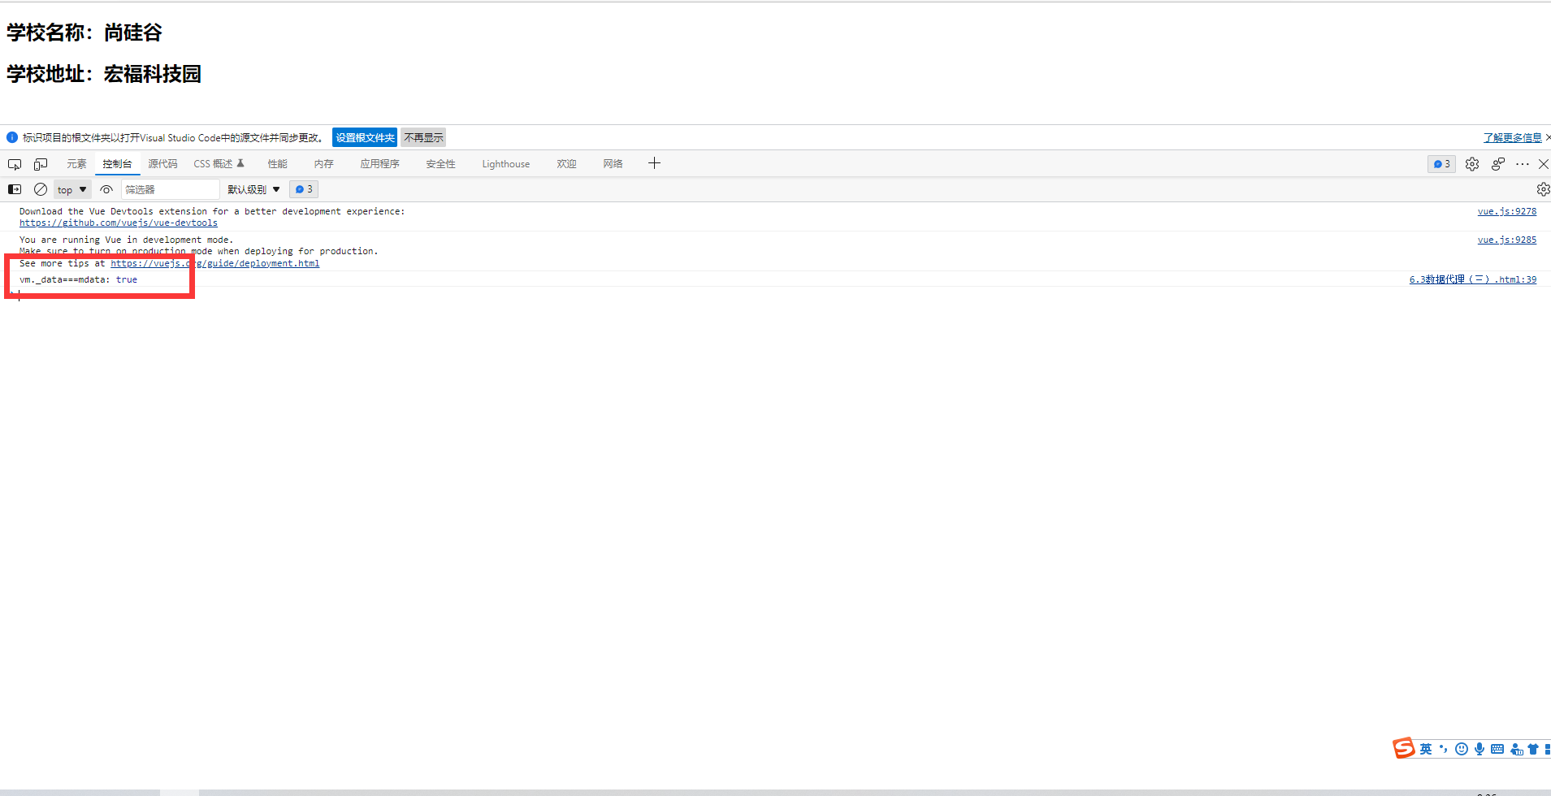
Task: Open Sogou soft keyboard
Action: (1497, 748)
